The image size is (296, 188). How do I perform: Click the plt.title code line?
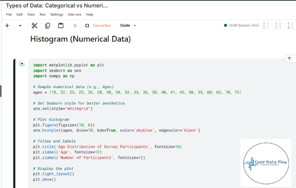[107, 147]
